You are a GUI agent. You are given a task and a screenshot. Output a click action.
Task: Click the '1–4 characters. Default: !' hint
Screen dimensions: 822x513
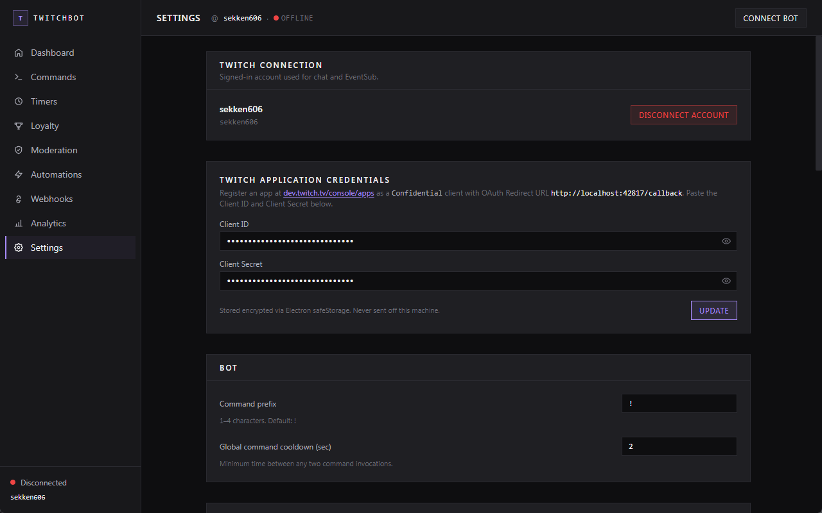[x=258, y=421]
